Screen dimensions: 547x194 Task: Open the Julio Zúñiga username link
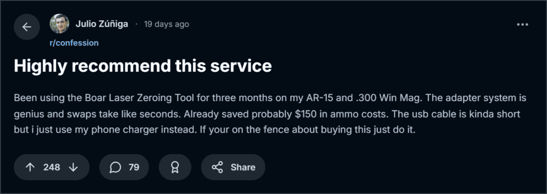pos(102,25)
